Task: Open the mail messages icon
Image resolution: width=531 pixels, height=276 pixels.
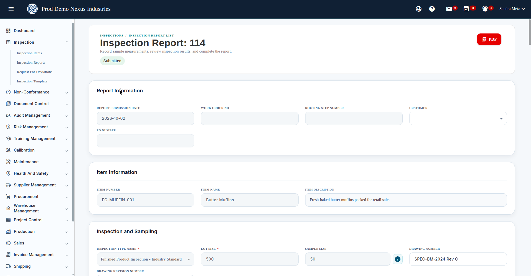Action: point(449,9)
